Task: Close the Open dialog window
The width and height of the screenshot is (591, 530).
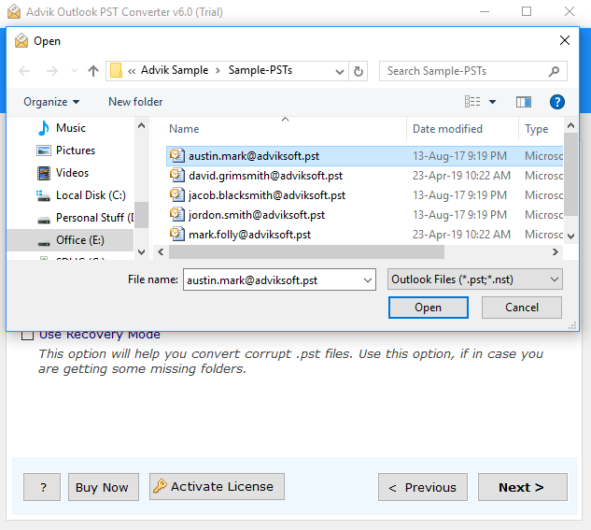Action: click(564, 40)
